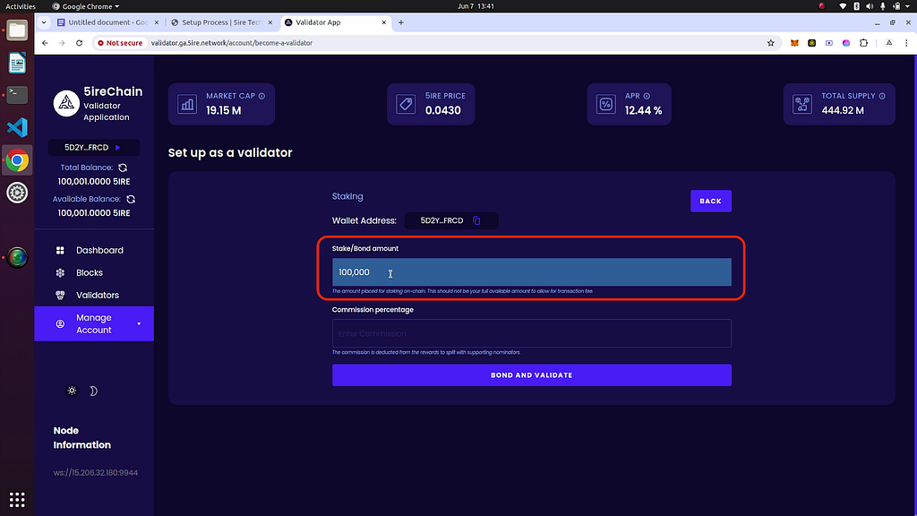Click the Node Information heading
The width and height of the screenshot is (917, 516).
[81, 437]
